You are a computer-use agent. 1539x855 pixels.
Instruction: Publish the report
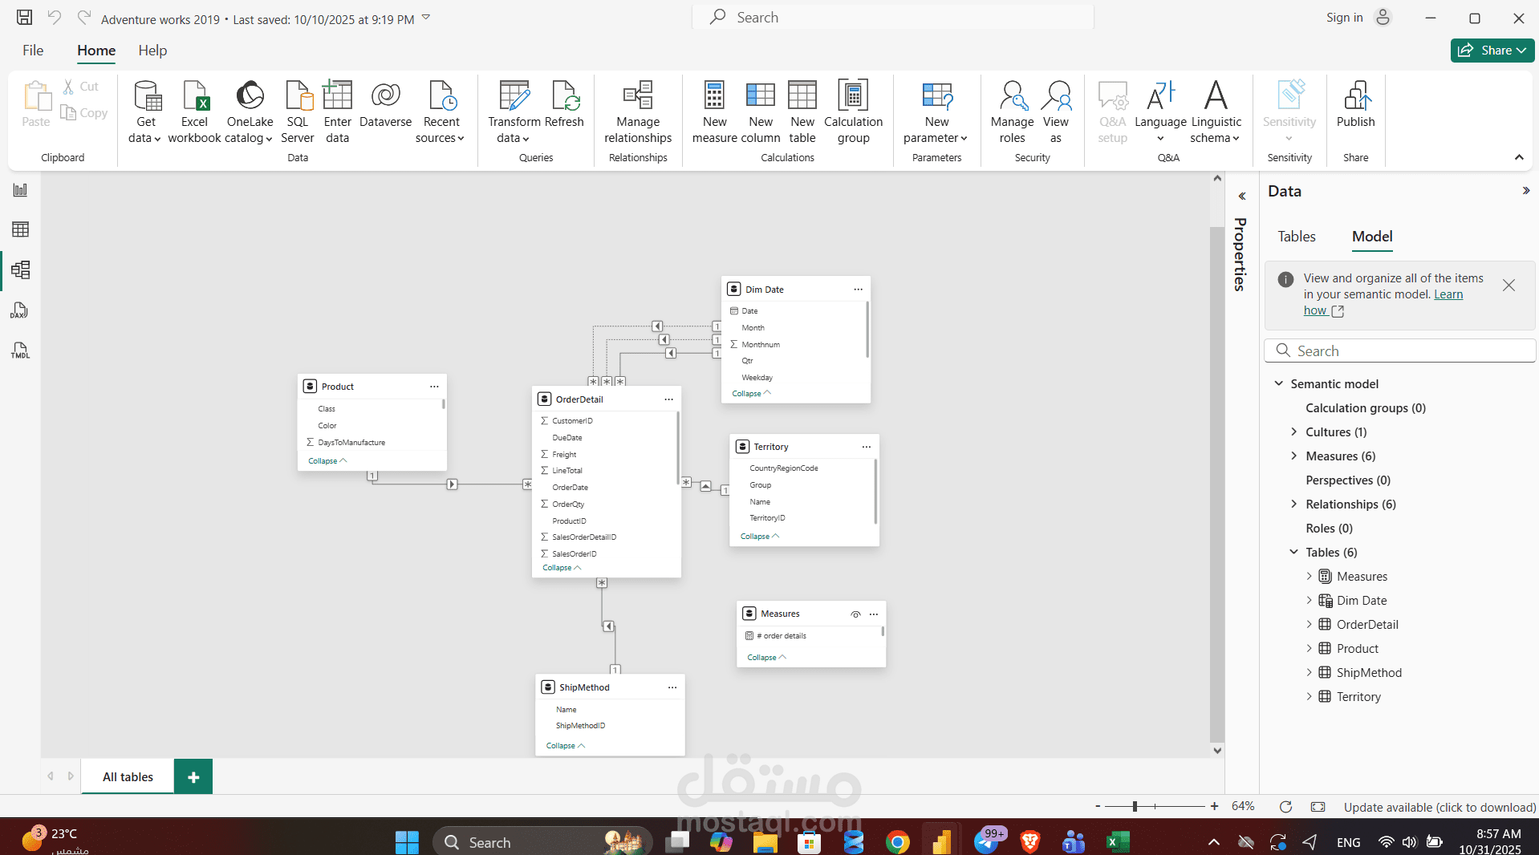(x=1355, y=104)
